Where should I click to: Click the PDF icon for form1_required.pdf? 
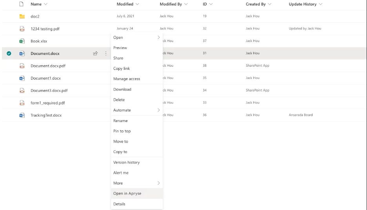[x=22, y=103]
